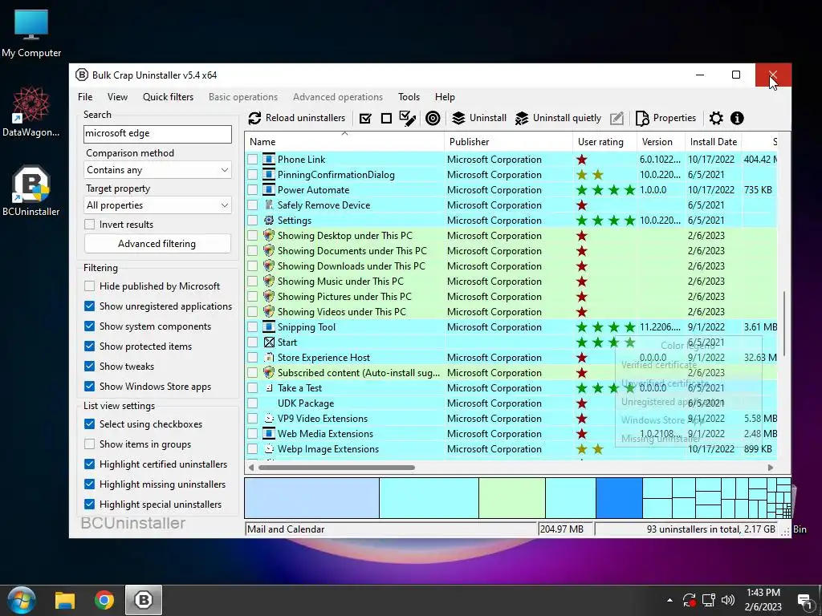Click the Safely Remove Device row icon
Viewport: 822px width, 616px height.
pos(269,205)
